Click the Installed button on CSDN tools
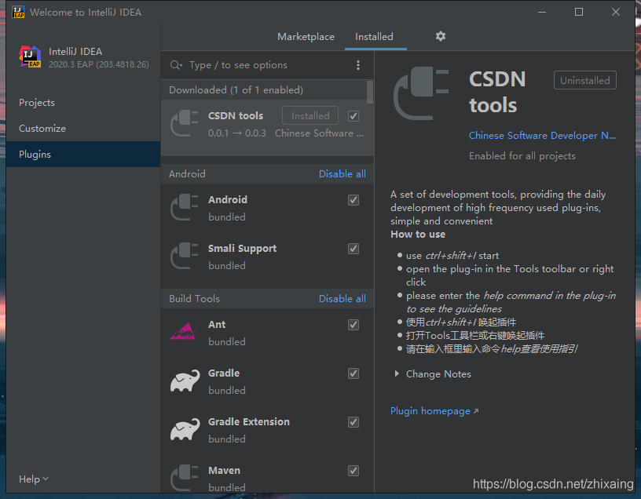 [310, 116]
